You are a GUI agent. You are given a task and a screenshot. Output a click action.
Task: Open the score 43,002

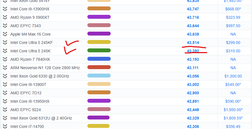point(193,85)
